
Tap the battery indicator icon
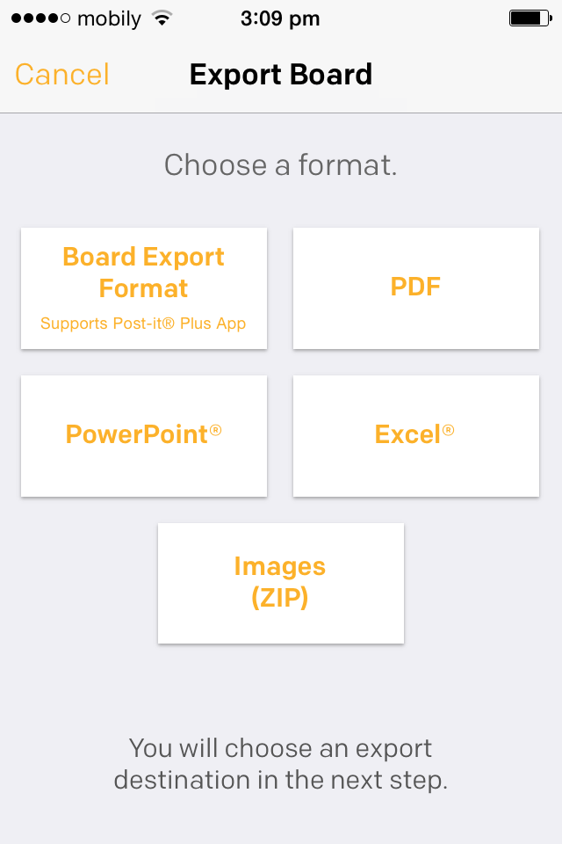click(x=529, y=18)
